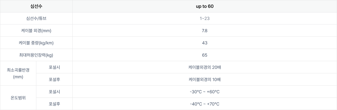This screenshot has width=337, height=110.
Task: Click the 심선수/튜브 row label
Action: click(36, 18)
